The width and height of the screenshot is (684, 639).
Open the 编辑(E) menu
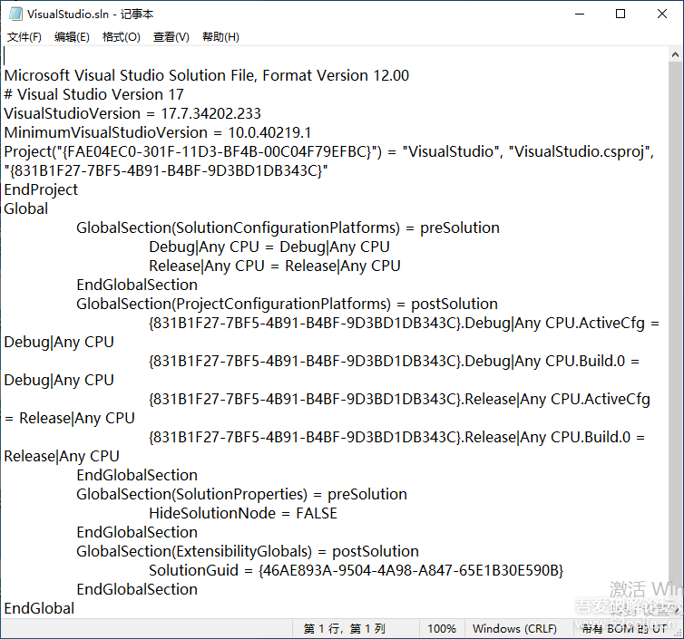click(x=72, y=37)
